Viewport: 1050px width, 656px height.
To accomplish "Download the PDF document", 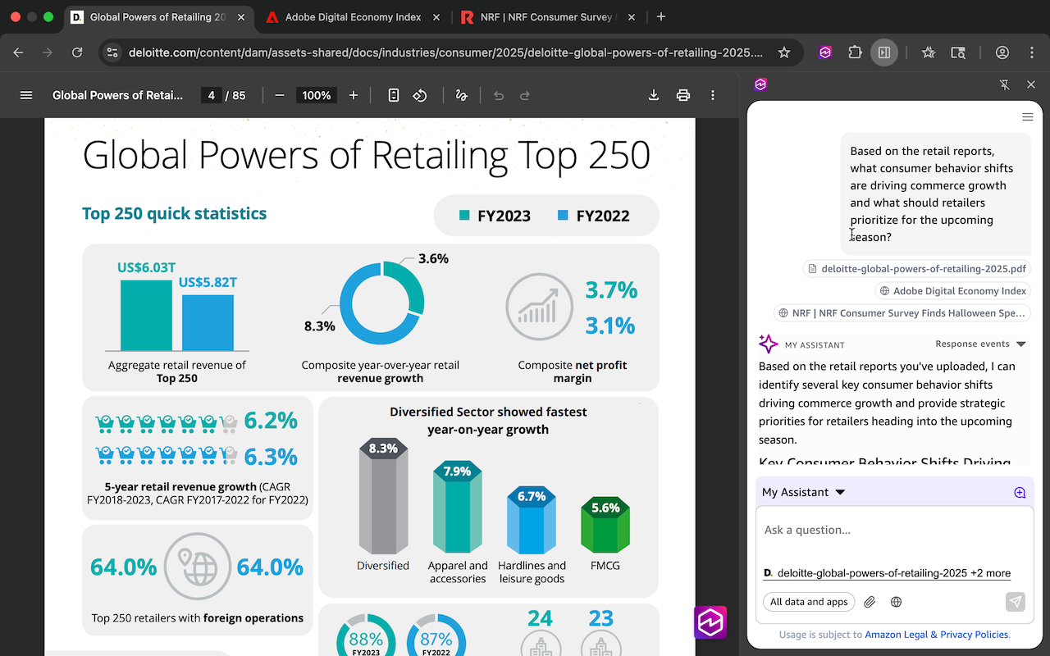I will pos(654,95).
